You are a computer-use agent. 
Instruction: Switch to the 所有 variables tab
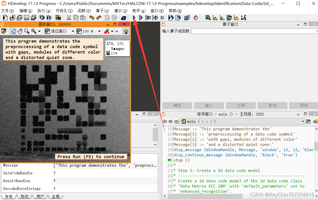pos(9,197)
